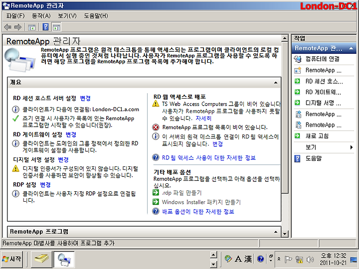359x269 pixels.
Task: Collapse the RemoteApp 프로그램 section
Action: point(276,232)
